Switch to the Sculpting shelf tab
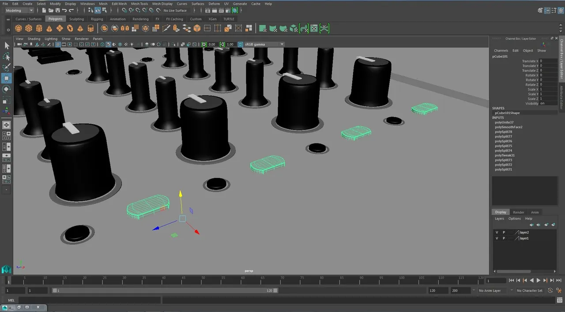The height and width of the screenshot is (312, 565). coord(76,19)
